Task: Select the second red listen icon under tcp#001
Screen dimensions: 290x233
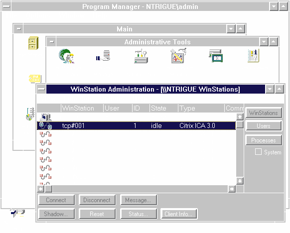Action: click(45, 143)
